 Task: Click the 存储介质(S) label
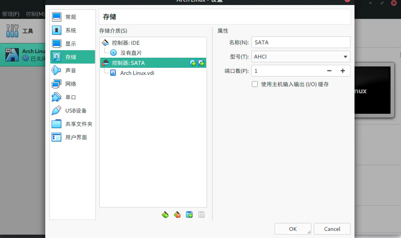click(x=113, y=31)
